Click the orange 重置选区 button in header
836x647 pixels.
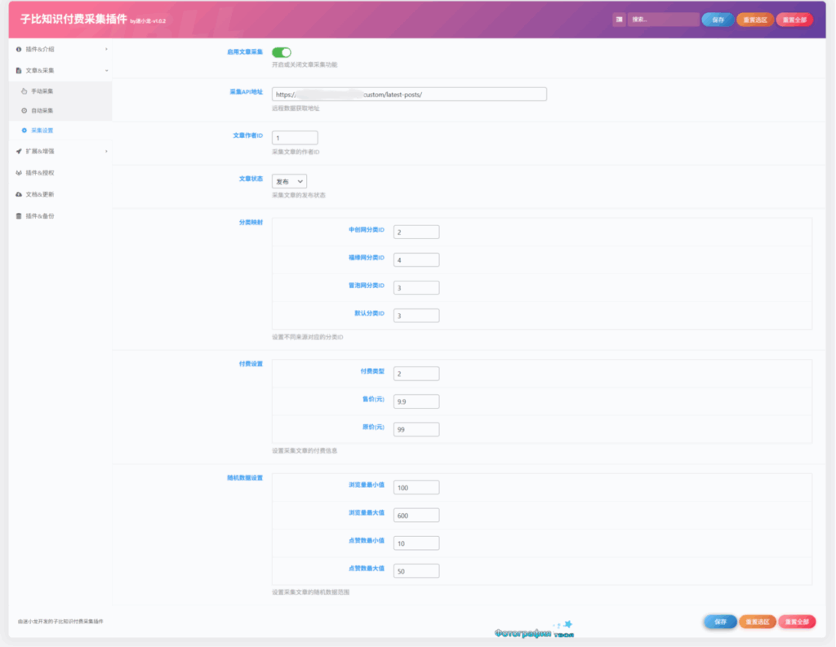pyautogui.click(x=755, y=20)
